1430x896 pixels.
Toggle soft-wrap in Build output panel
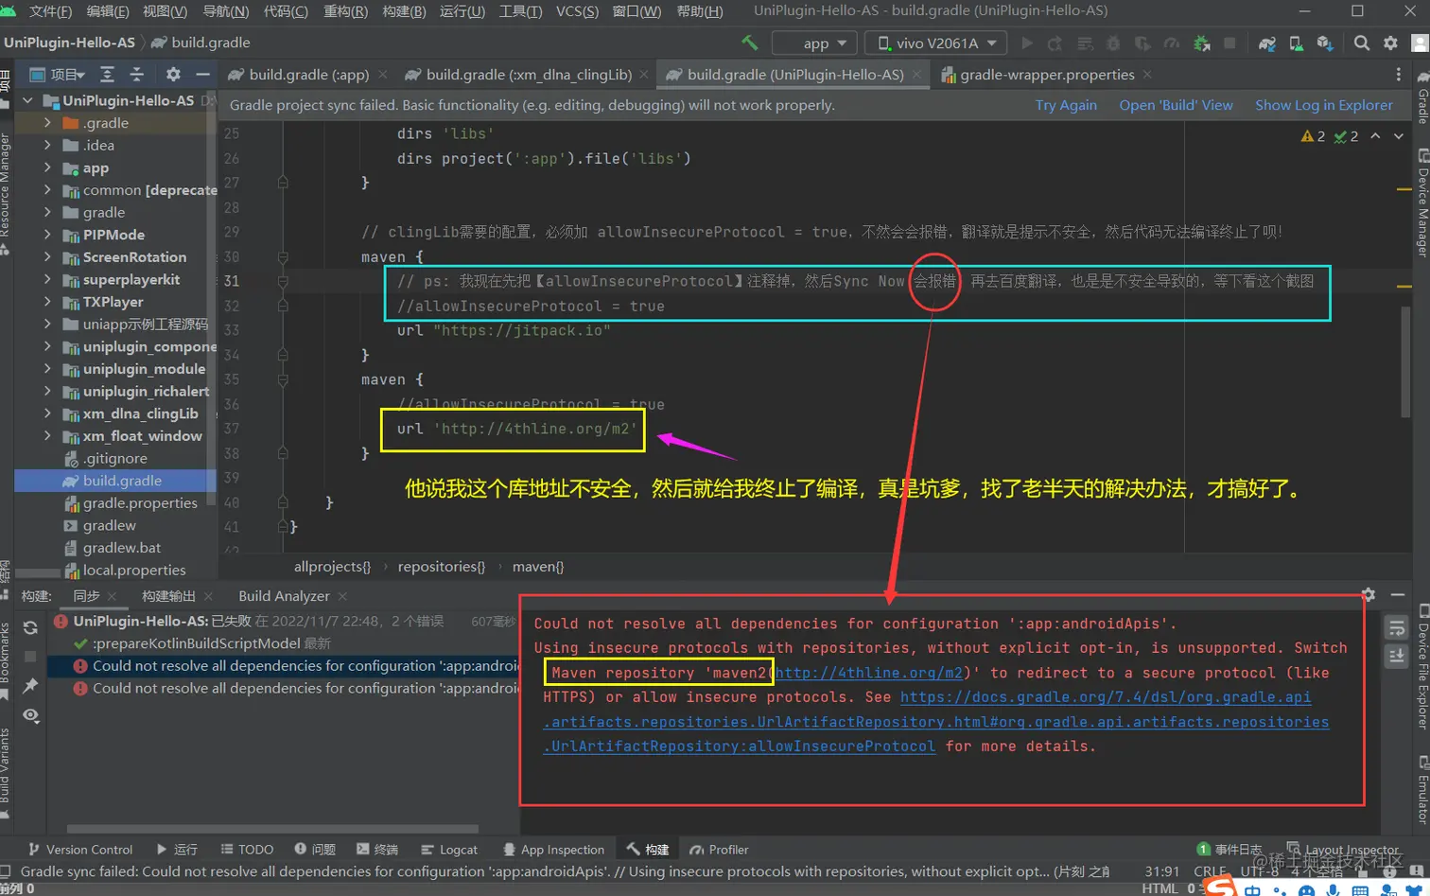click(x=1397, y=628)
